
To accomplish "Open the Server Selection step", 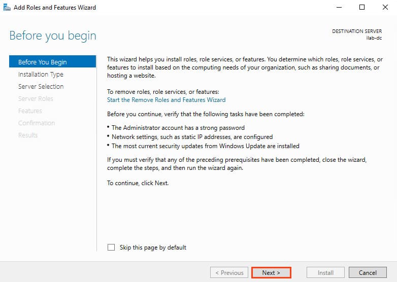I will [41, 86].
